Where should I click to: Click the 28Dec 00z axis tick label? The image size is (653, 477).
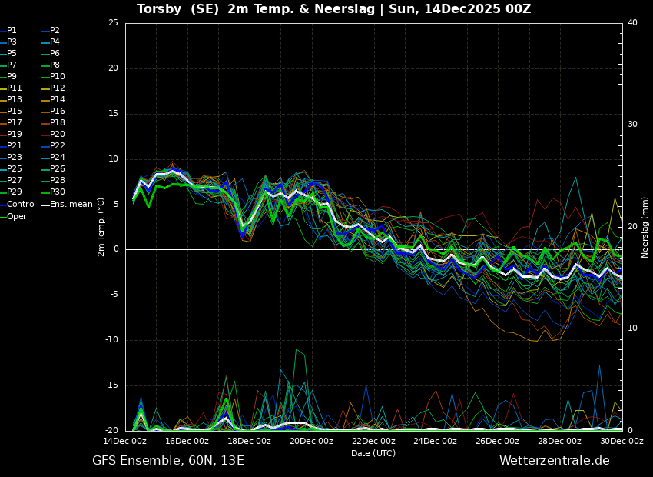pyautogui.click(x=560, y=441)
